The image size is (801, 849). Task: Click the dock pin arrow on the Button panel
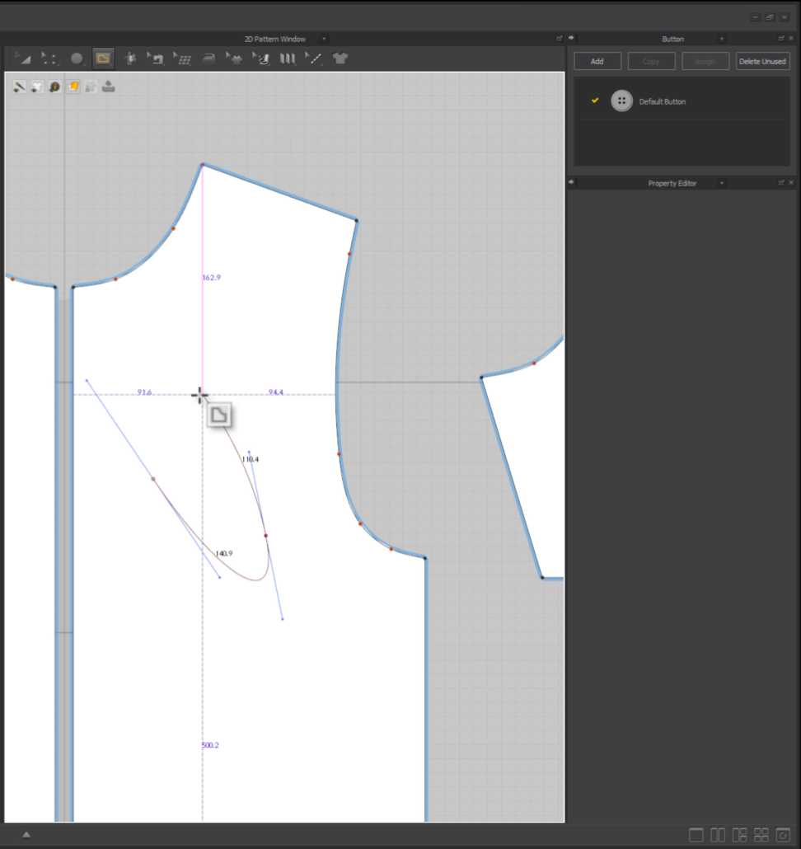(x=572, y=38)
